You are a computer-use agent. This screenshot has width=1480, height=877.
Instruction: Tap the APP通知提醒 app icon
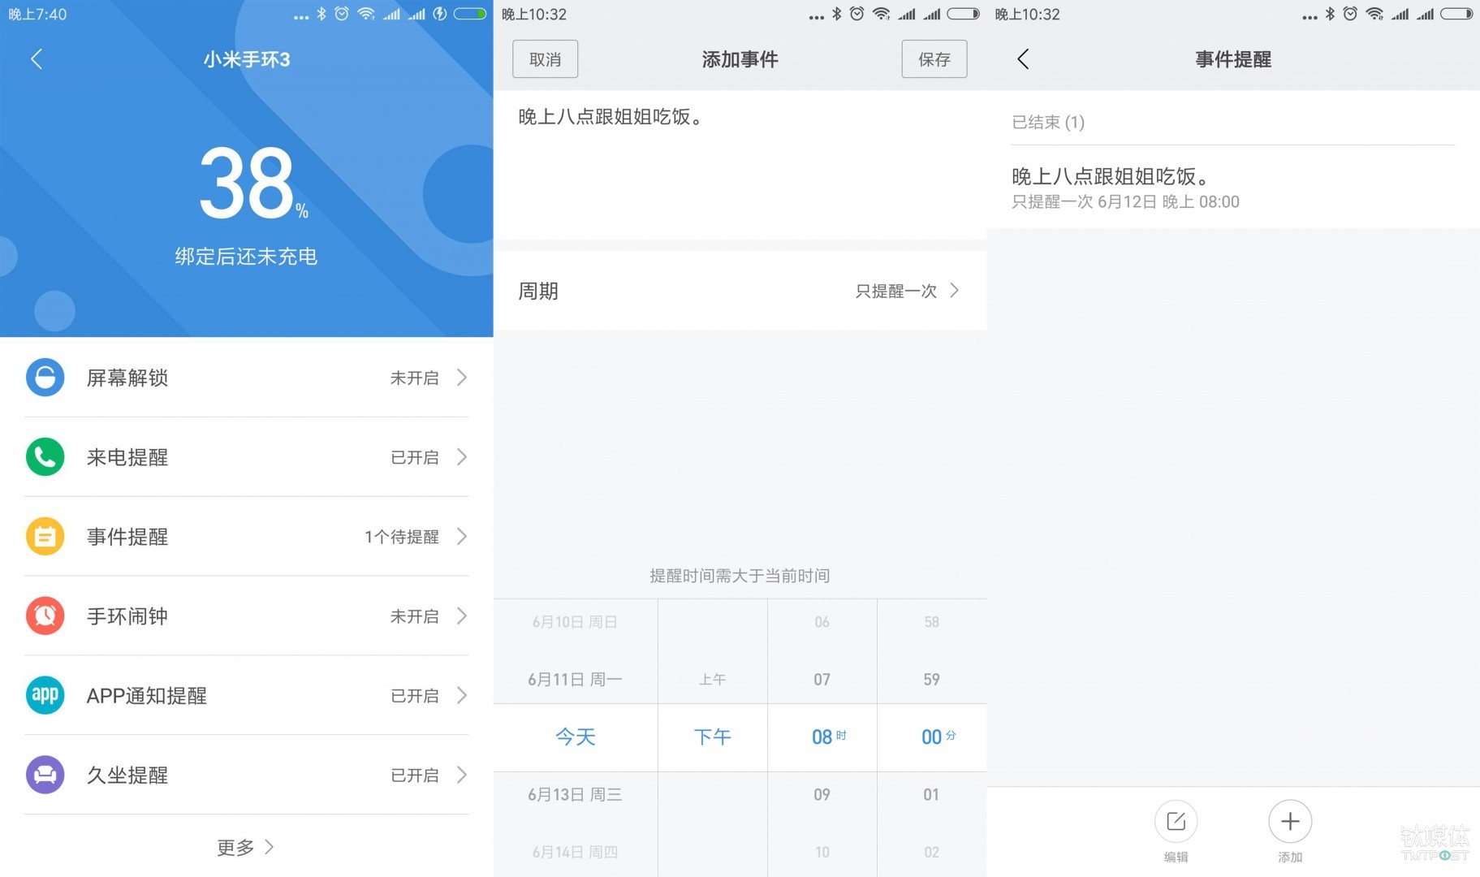(45, 695)
